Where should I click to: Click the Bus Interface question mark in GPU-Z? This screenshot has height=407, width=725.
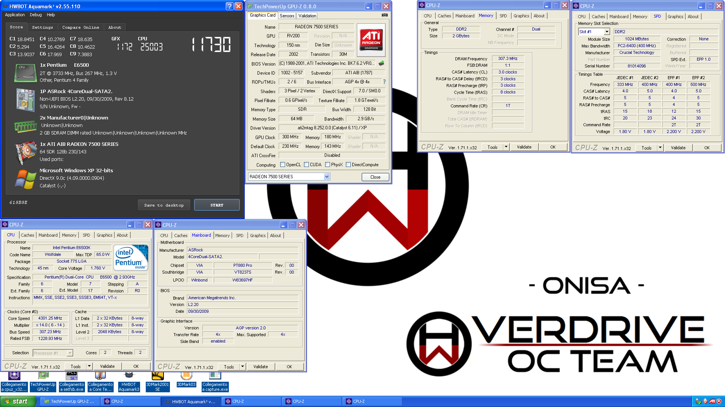coord(384,82)
